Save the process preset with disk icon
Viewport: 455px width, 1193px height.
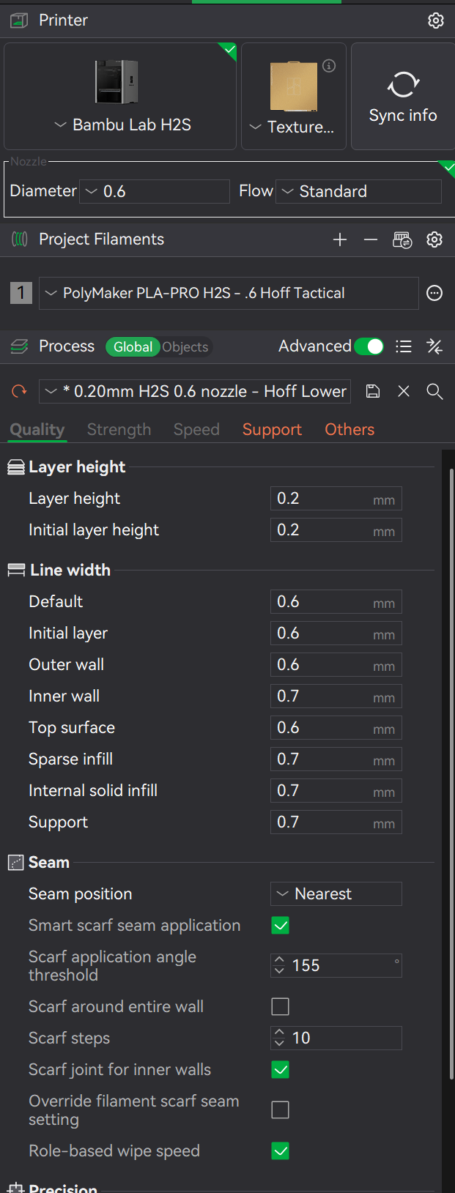tap(373, 391)
